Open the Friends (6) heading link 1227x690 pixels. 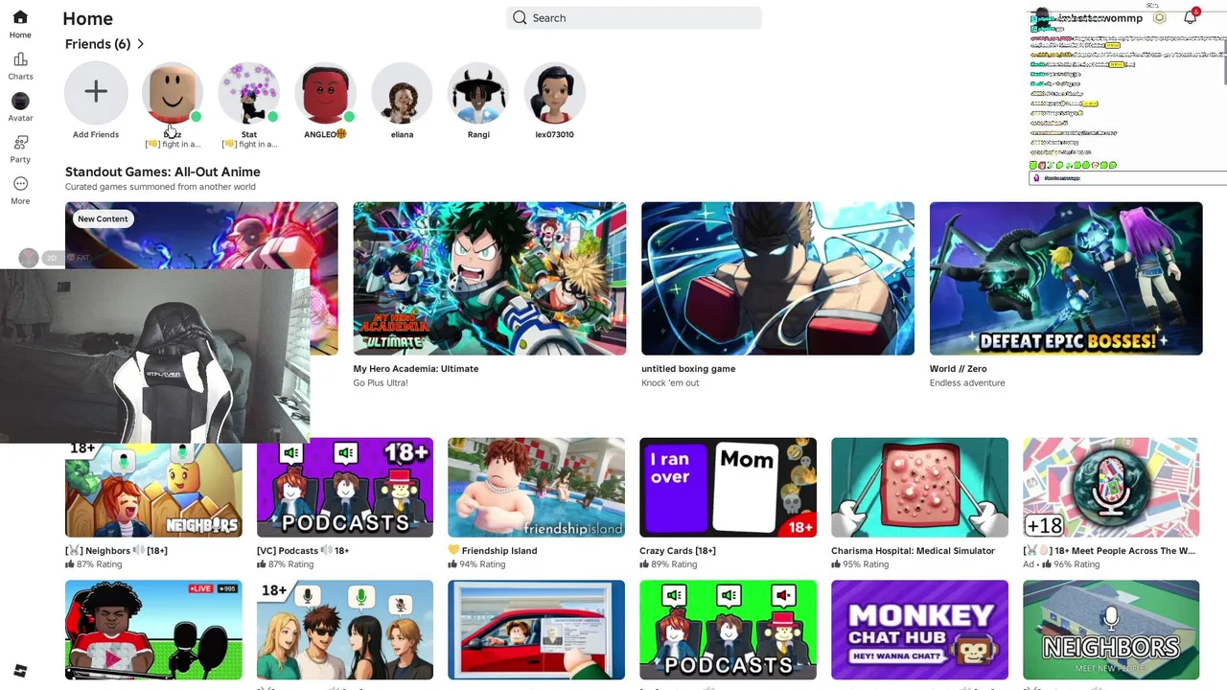tap(98, 44)
